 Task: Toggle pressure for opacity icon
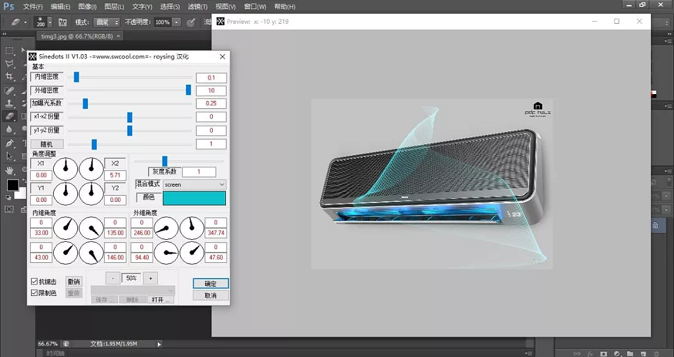point(191,22)
